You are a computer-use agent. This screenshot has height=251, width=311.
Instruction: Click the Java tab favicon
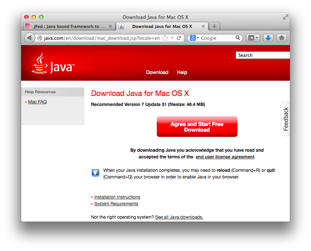121,26
